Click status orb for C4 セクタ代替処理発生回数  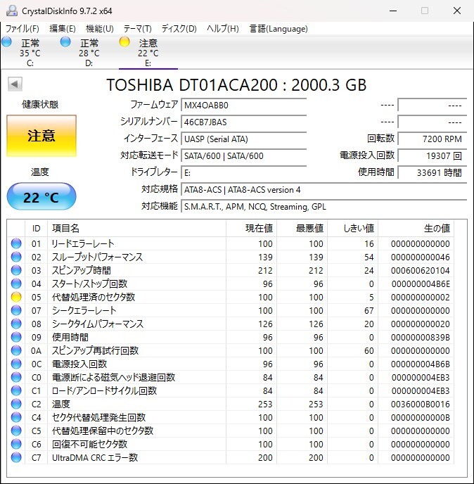click(x=16, y=417)
